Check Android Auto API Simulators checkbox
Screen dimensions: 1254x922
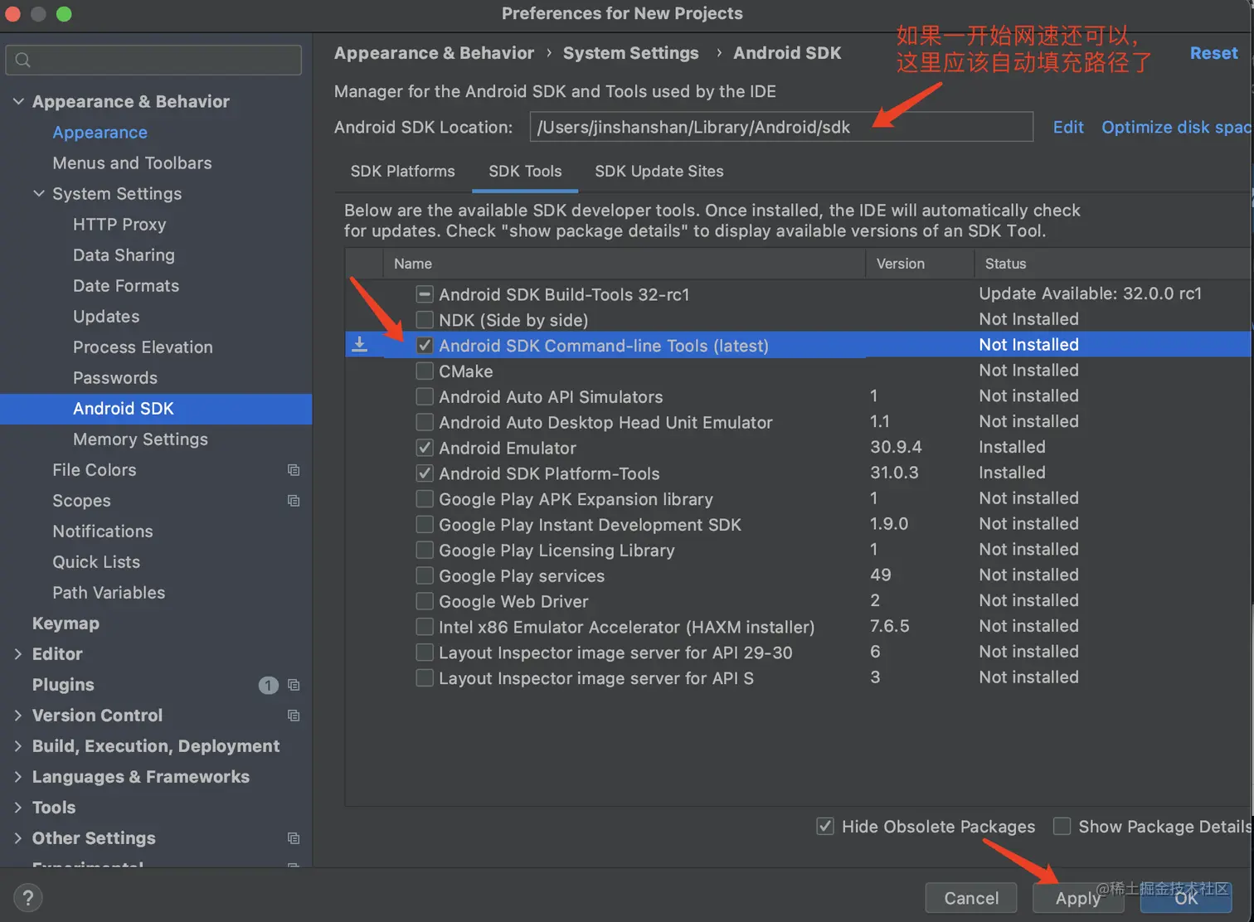point(425,397)
